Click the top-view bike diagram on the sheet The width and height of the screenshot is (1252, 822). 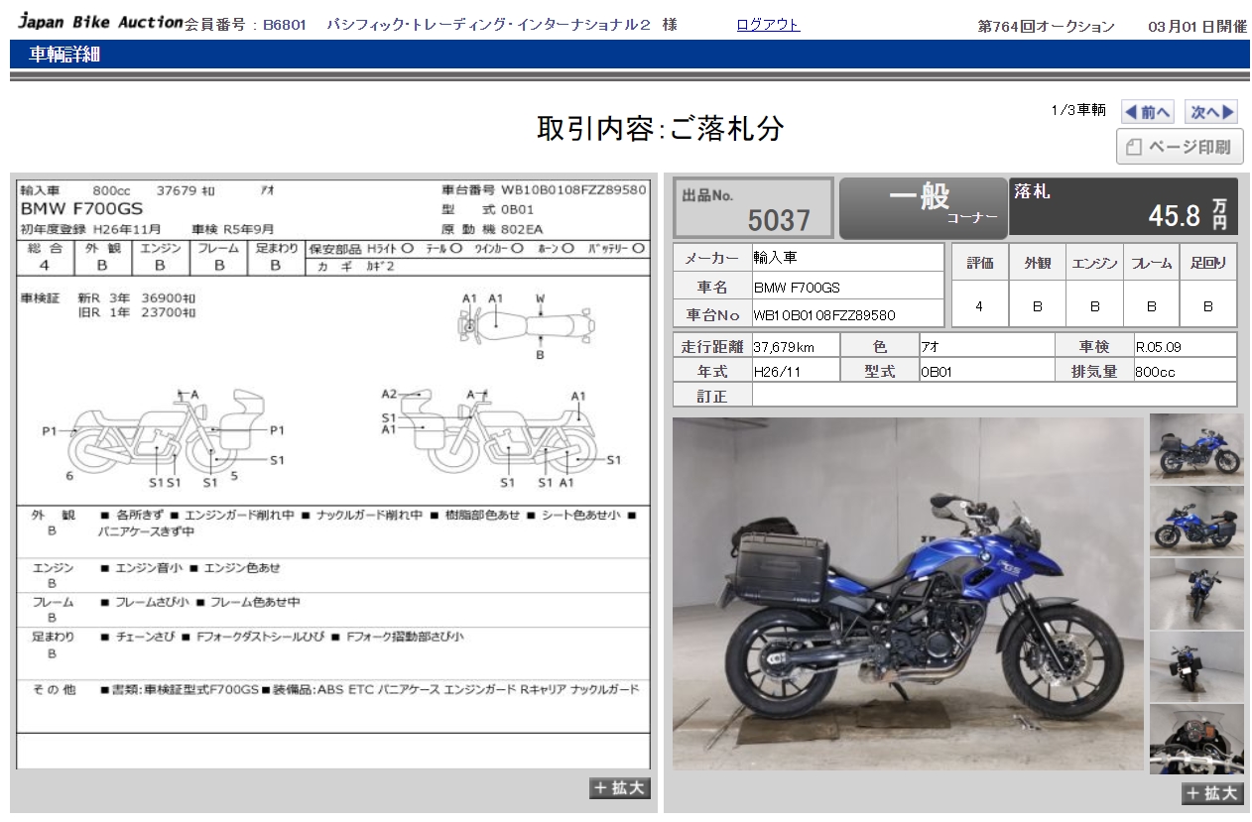point(526,324)
